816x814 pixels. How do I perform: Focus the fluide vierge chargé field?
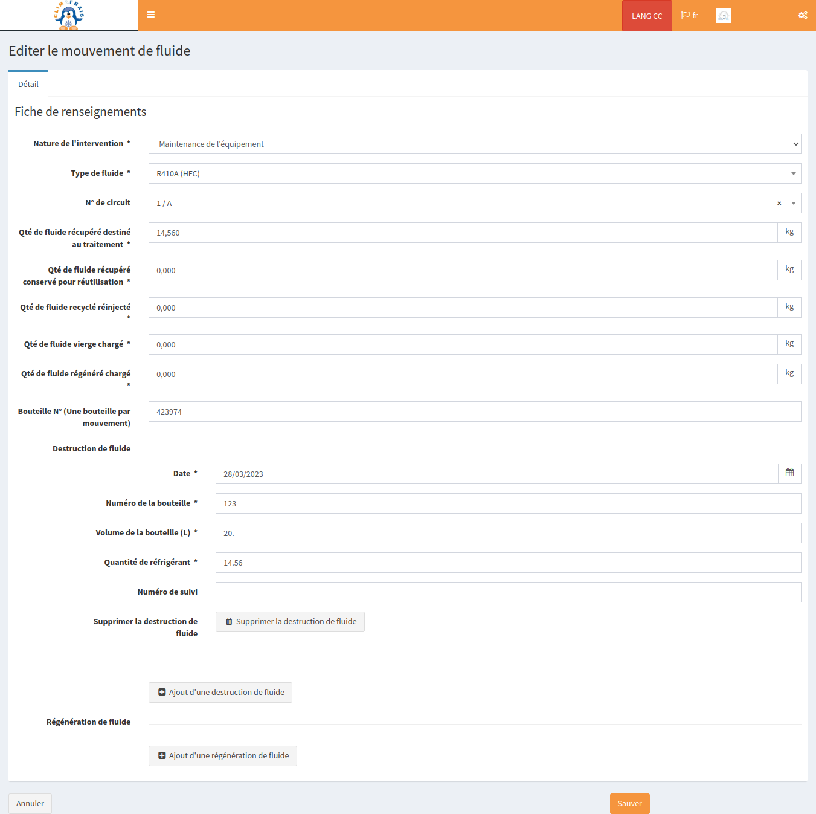click(463, 344)
